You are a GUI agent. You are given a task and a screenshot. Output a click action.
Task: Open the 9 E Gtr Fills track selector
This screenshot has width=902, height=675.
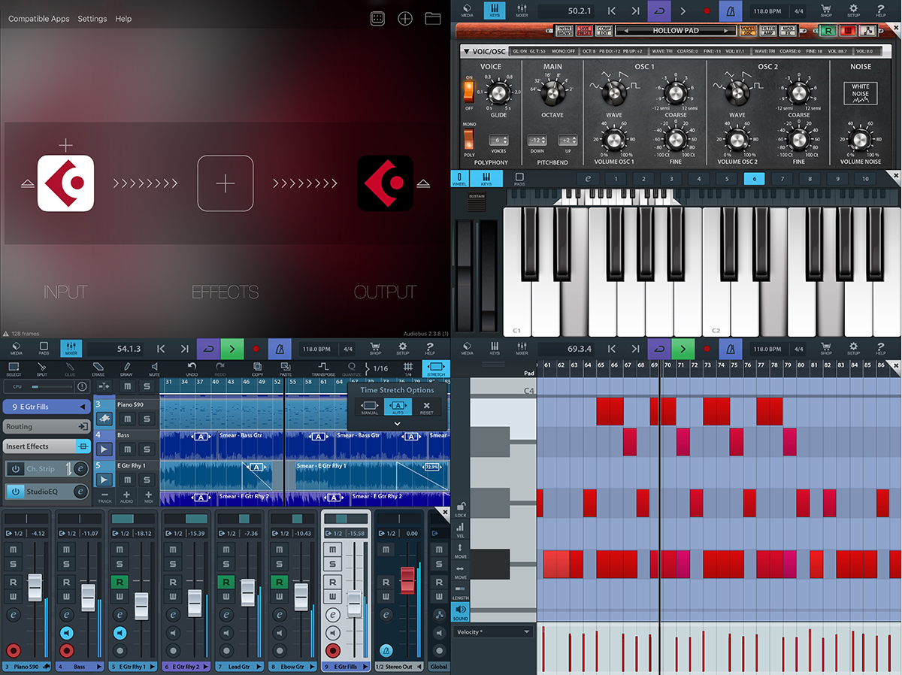47,407
